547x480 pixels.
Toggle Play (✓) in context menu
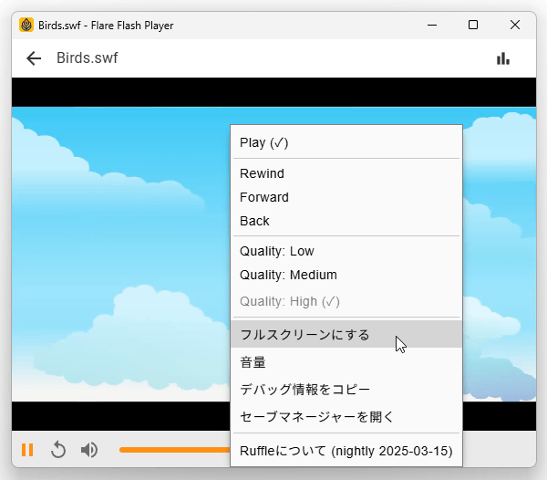(x=346, y=142)
